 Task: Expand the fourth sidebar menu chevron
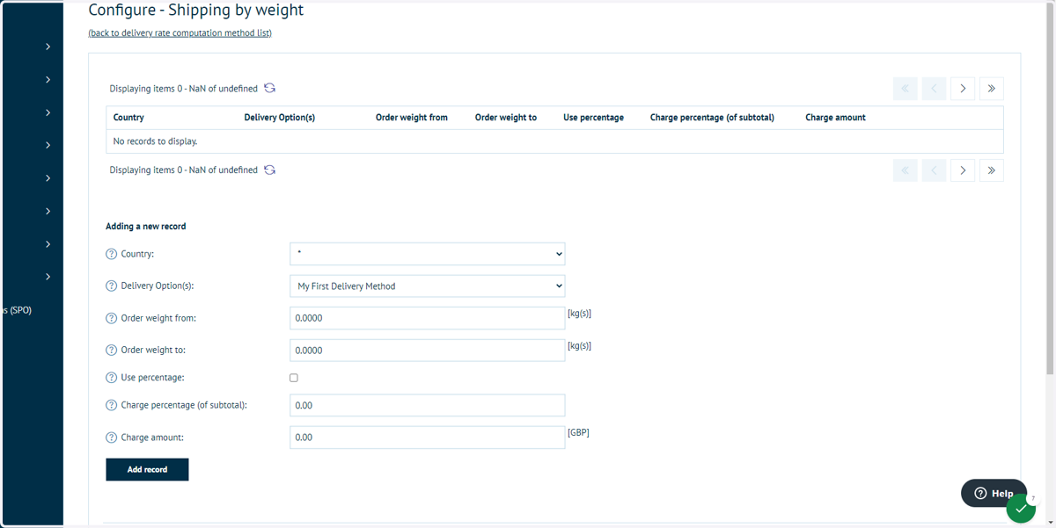(48, 145)
